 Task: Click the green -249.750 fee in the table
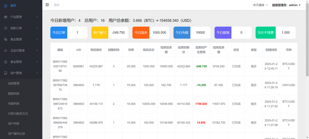(x=201, y=66)
